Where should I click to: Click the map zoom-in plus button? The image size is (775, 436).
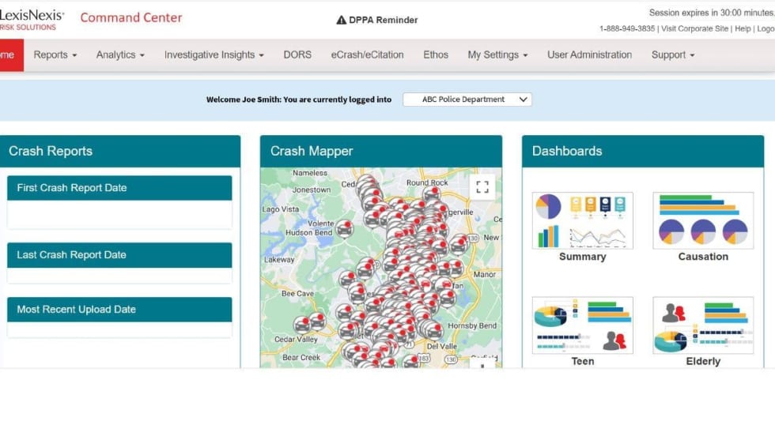pyautogui.click(x=482, y=366)
